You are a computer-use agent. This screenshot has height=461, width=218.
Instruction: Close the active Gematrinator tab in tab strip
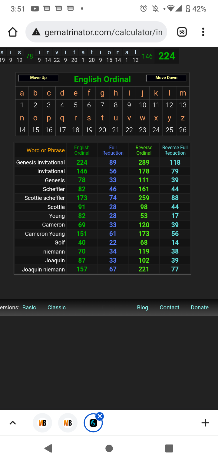click(100, 416)
